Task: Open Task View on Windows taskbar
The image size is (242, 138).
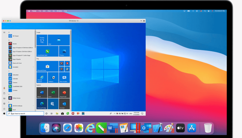Action: click(x=52, y=113)
